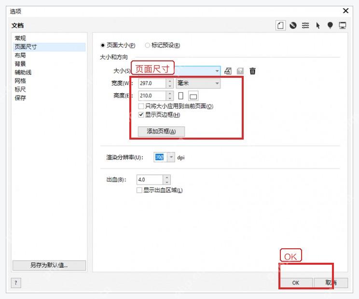
Task: Open the 大小 preset dropdown
Action: [x=217, y=71]
